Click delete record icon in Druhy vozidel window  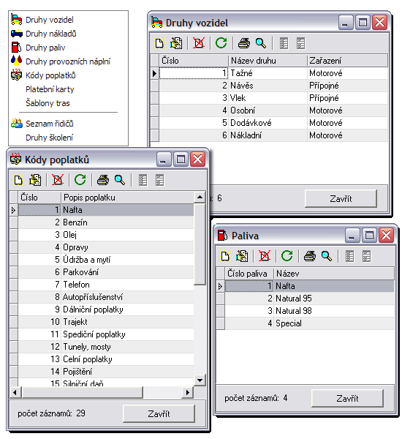199,43
